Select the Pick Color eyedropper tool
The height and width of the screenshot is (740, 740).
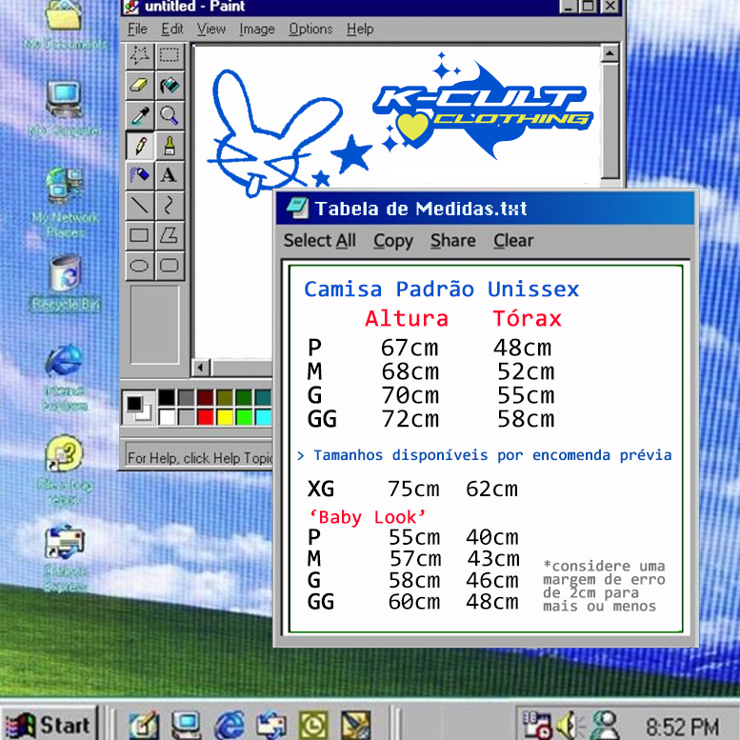coord(140,115)
